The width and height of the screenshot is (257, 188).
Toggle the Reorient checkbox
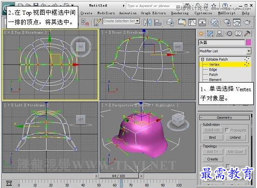[228, 166]
